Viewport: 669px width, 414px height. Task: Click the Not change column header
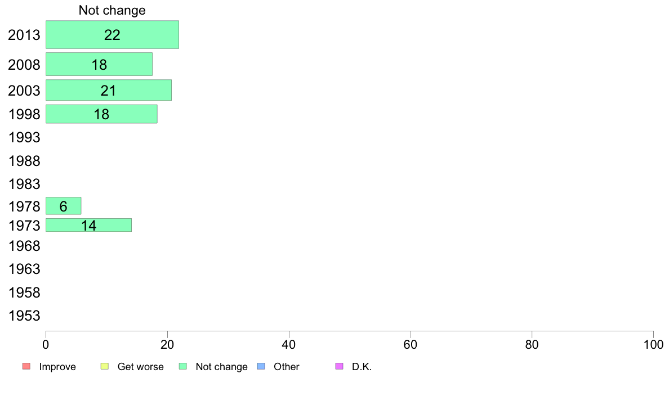[112, 10]
